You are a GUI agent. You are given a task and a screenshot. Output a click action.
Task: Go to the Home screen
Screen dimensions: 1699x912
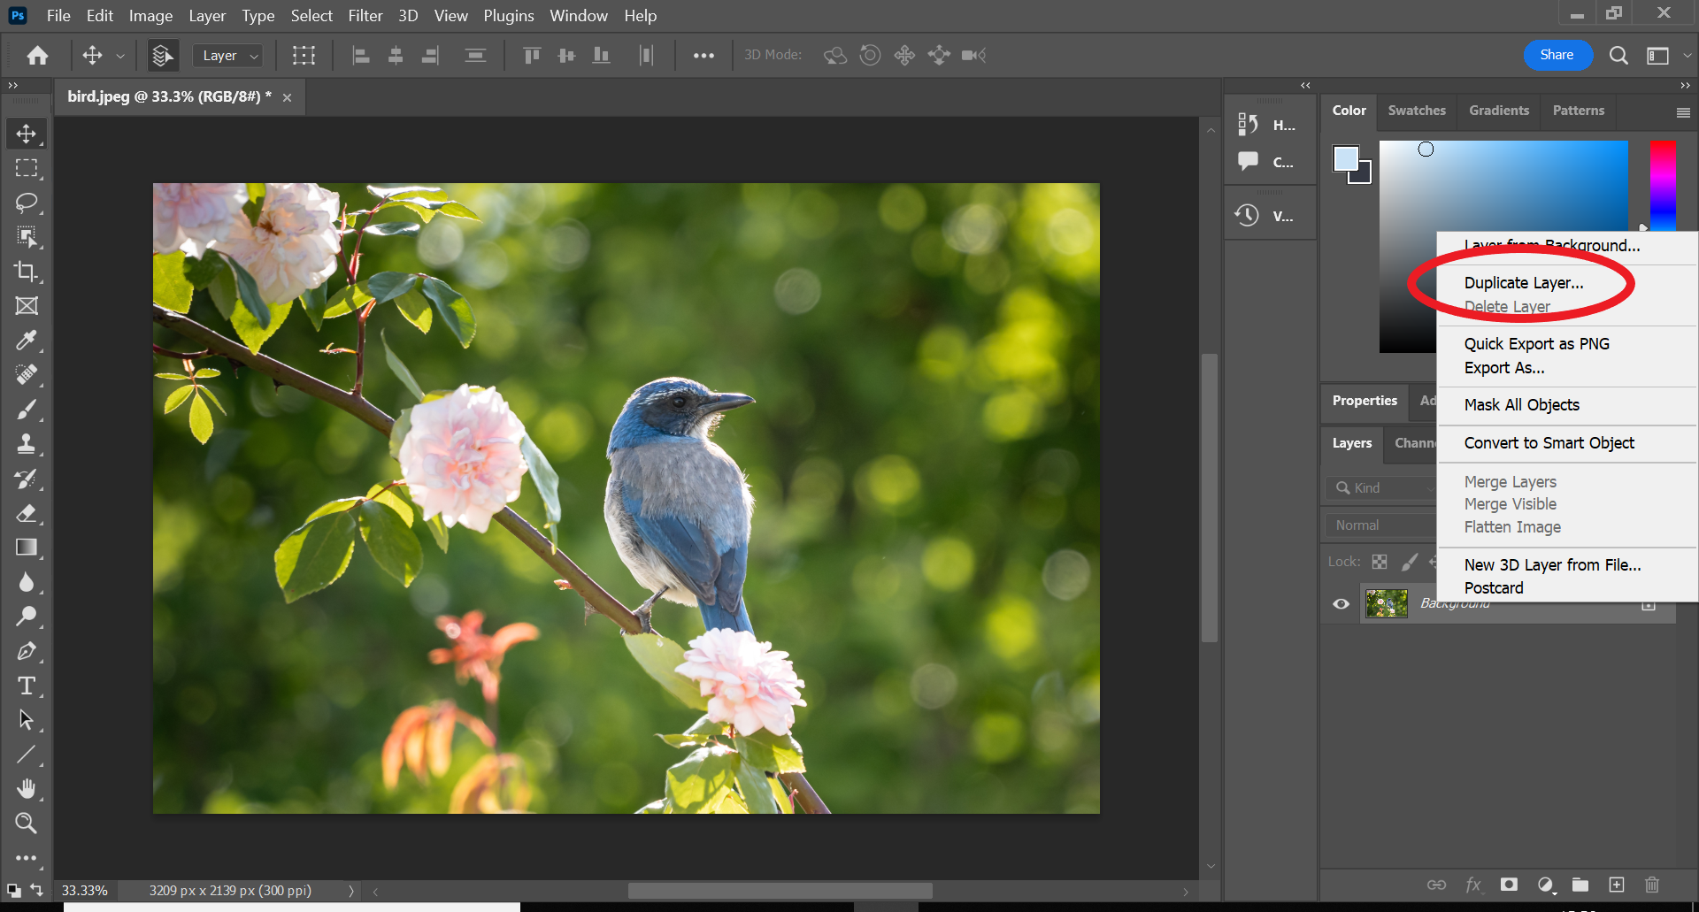coord(37,56)
